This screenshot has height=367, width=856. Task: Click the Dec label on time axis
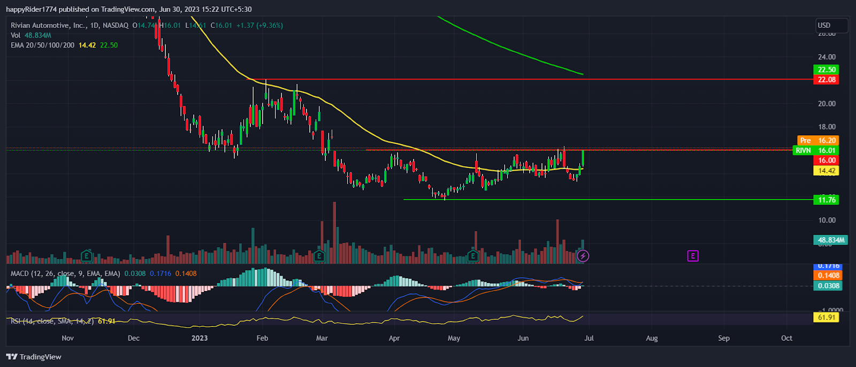(133, 338)
